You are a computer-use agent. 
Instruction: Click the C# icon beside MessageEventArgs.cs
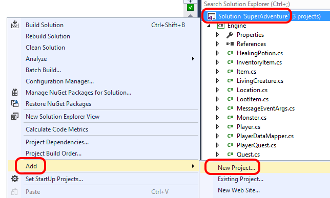tap(230, 108)
